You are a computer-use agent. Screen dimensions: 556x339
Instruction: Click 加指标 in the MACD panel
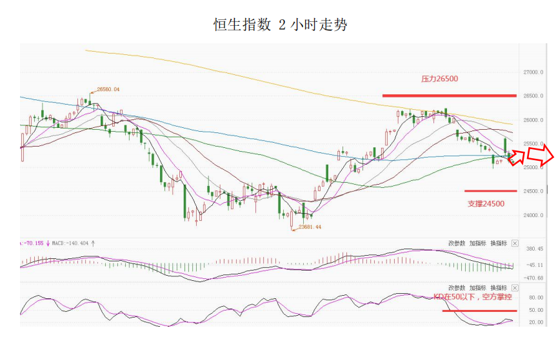[477, 243]
